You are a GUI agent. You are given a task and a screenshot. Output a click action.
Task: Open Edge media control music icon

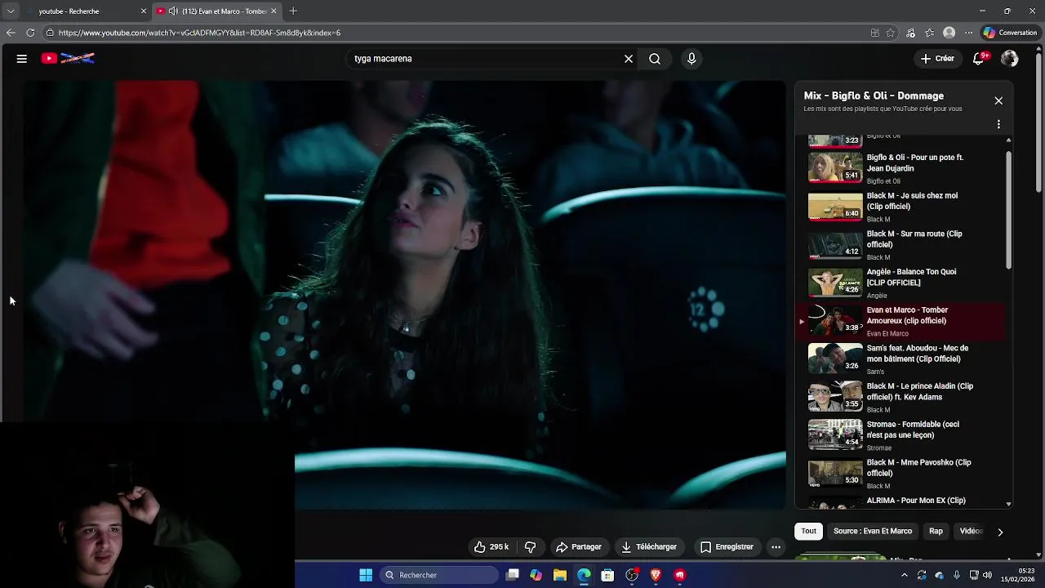click(x=911, y=33)
